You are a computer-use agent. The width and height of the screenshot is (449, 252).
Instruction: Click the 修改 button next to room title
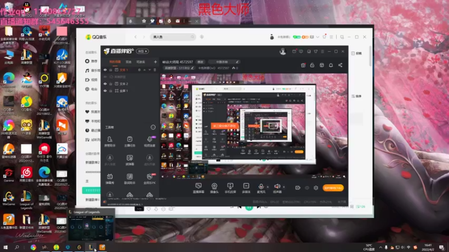click(200, 62)
